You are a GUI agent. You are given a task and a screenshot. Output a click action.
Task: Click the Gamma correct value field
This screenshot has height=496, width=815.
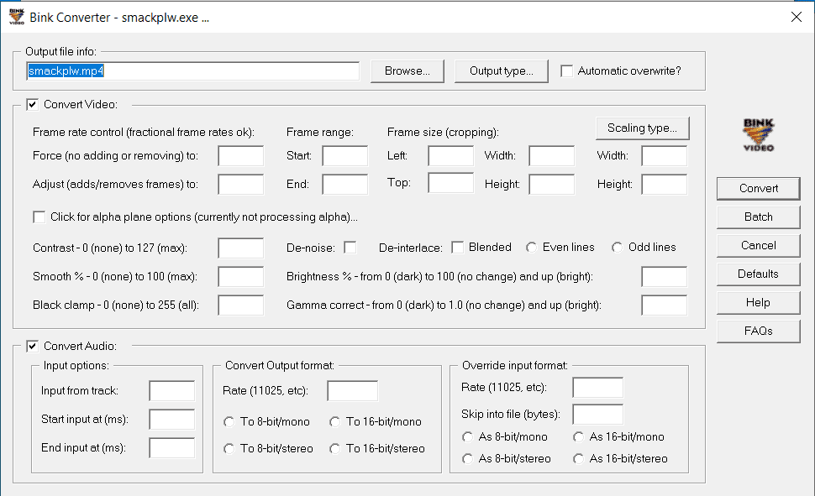(x=665, y=305)
